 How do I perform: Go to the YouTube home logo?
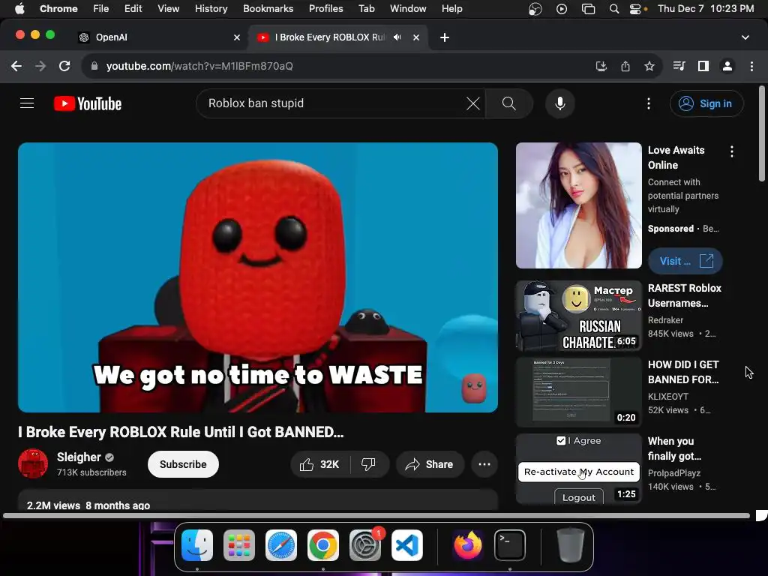[88, 103]
